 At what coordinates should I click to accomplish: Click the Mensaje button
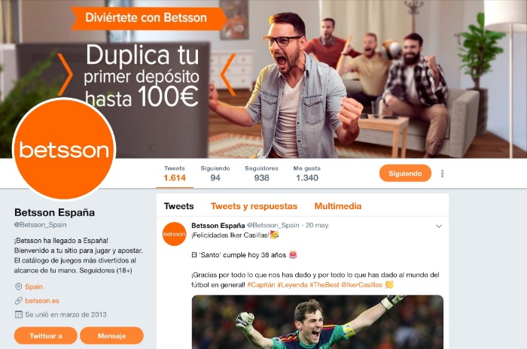tap(111, 335)
